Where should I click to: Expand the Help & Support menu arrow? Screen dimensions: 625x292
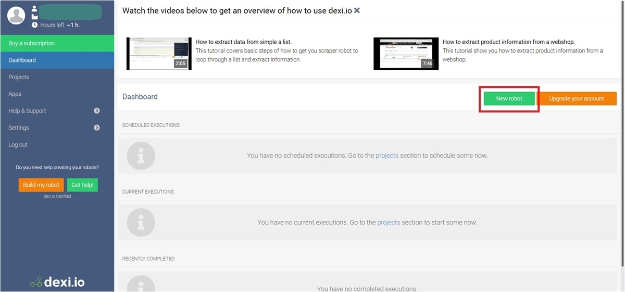pyautogui.click(x=97, y=111)
